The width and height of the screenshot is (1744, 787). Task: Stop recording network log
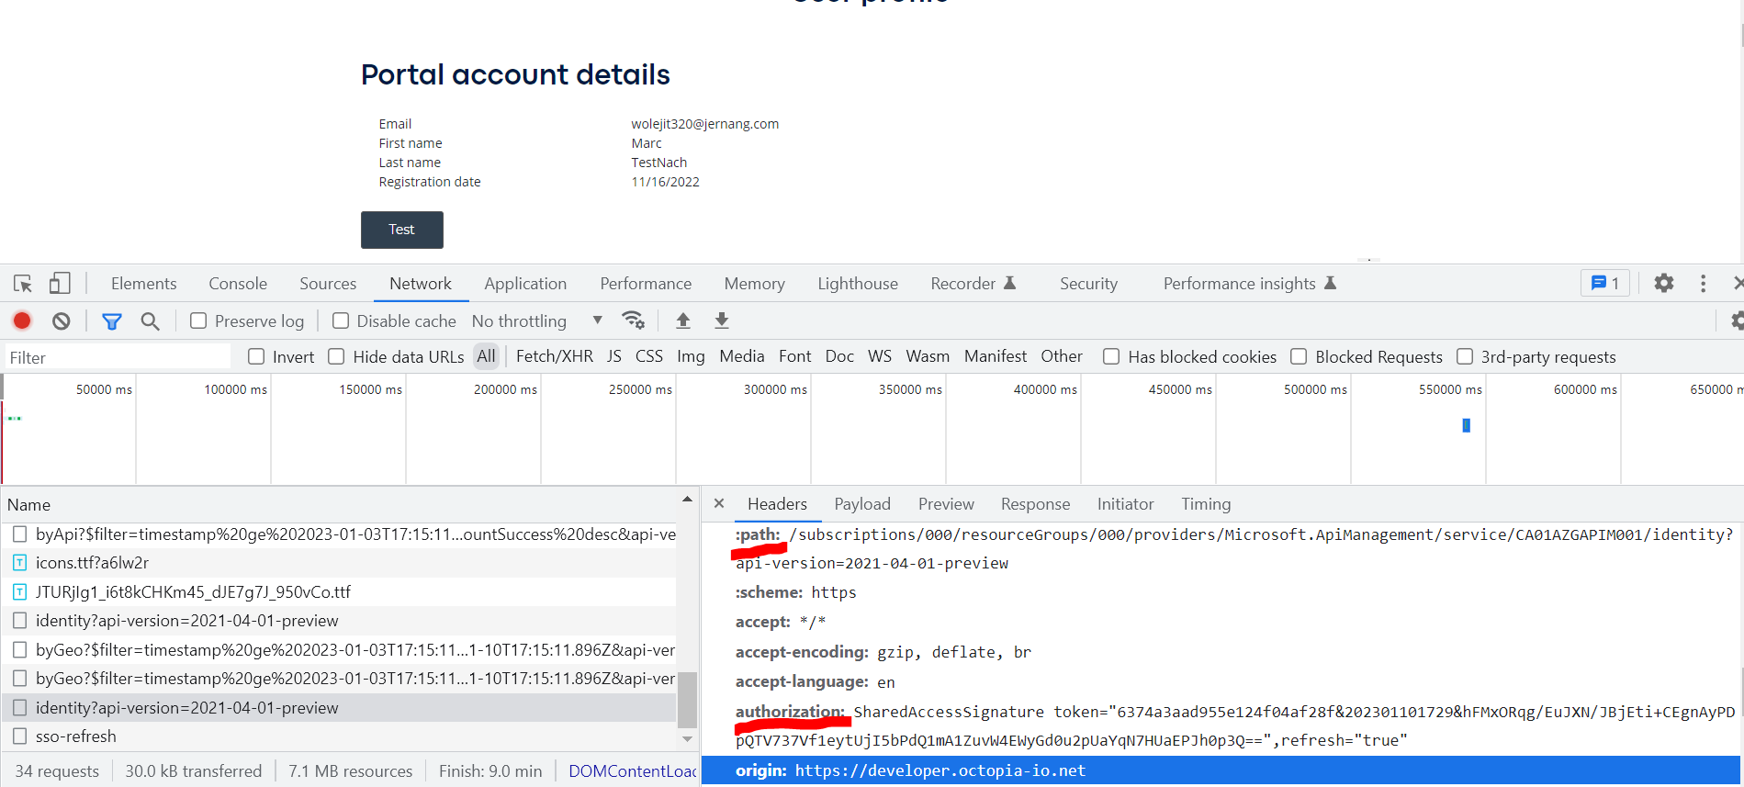tap(22, 320)
